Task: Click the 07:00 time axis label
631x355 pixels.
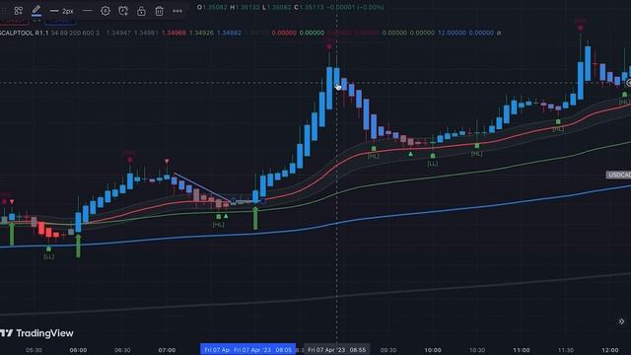Action: (x=167, y=350)
